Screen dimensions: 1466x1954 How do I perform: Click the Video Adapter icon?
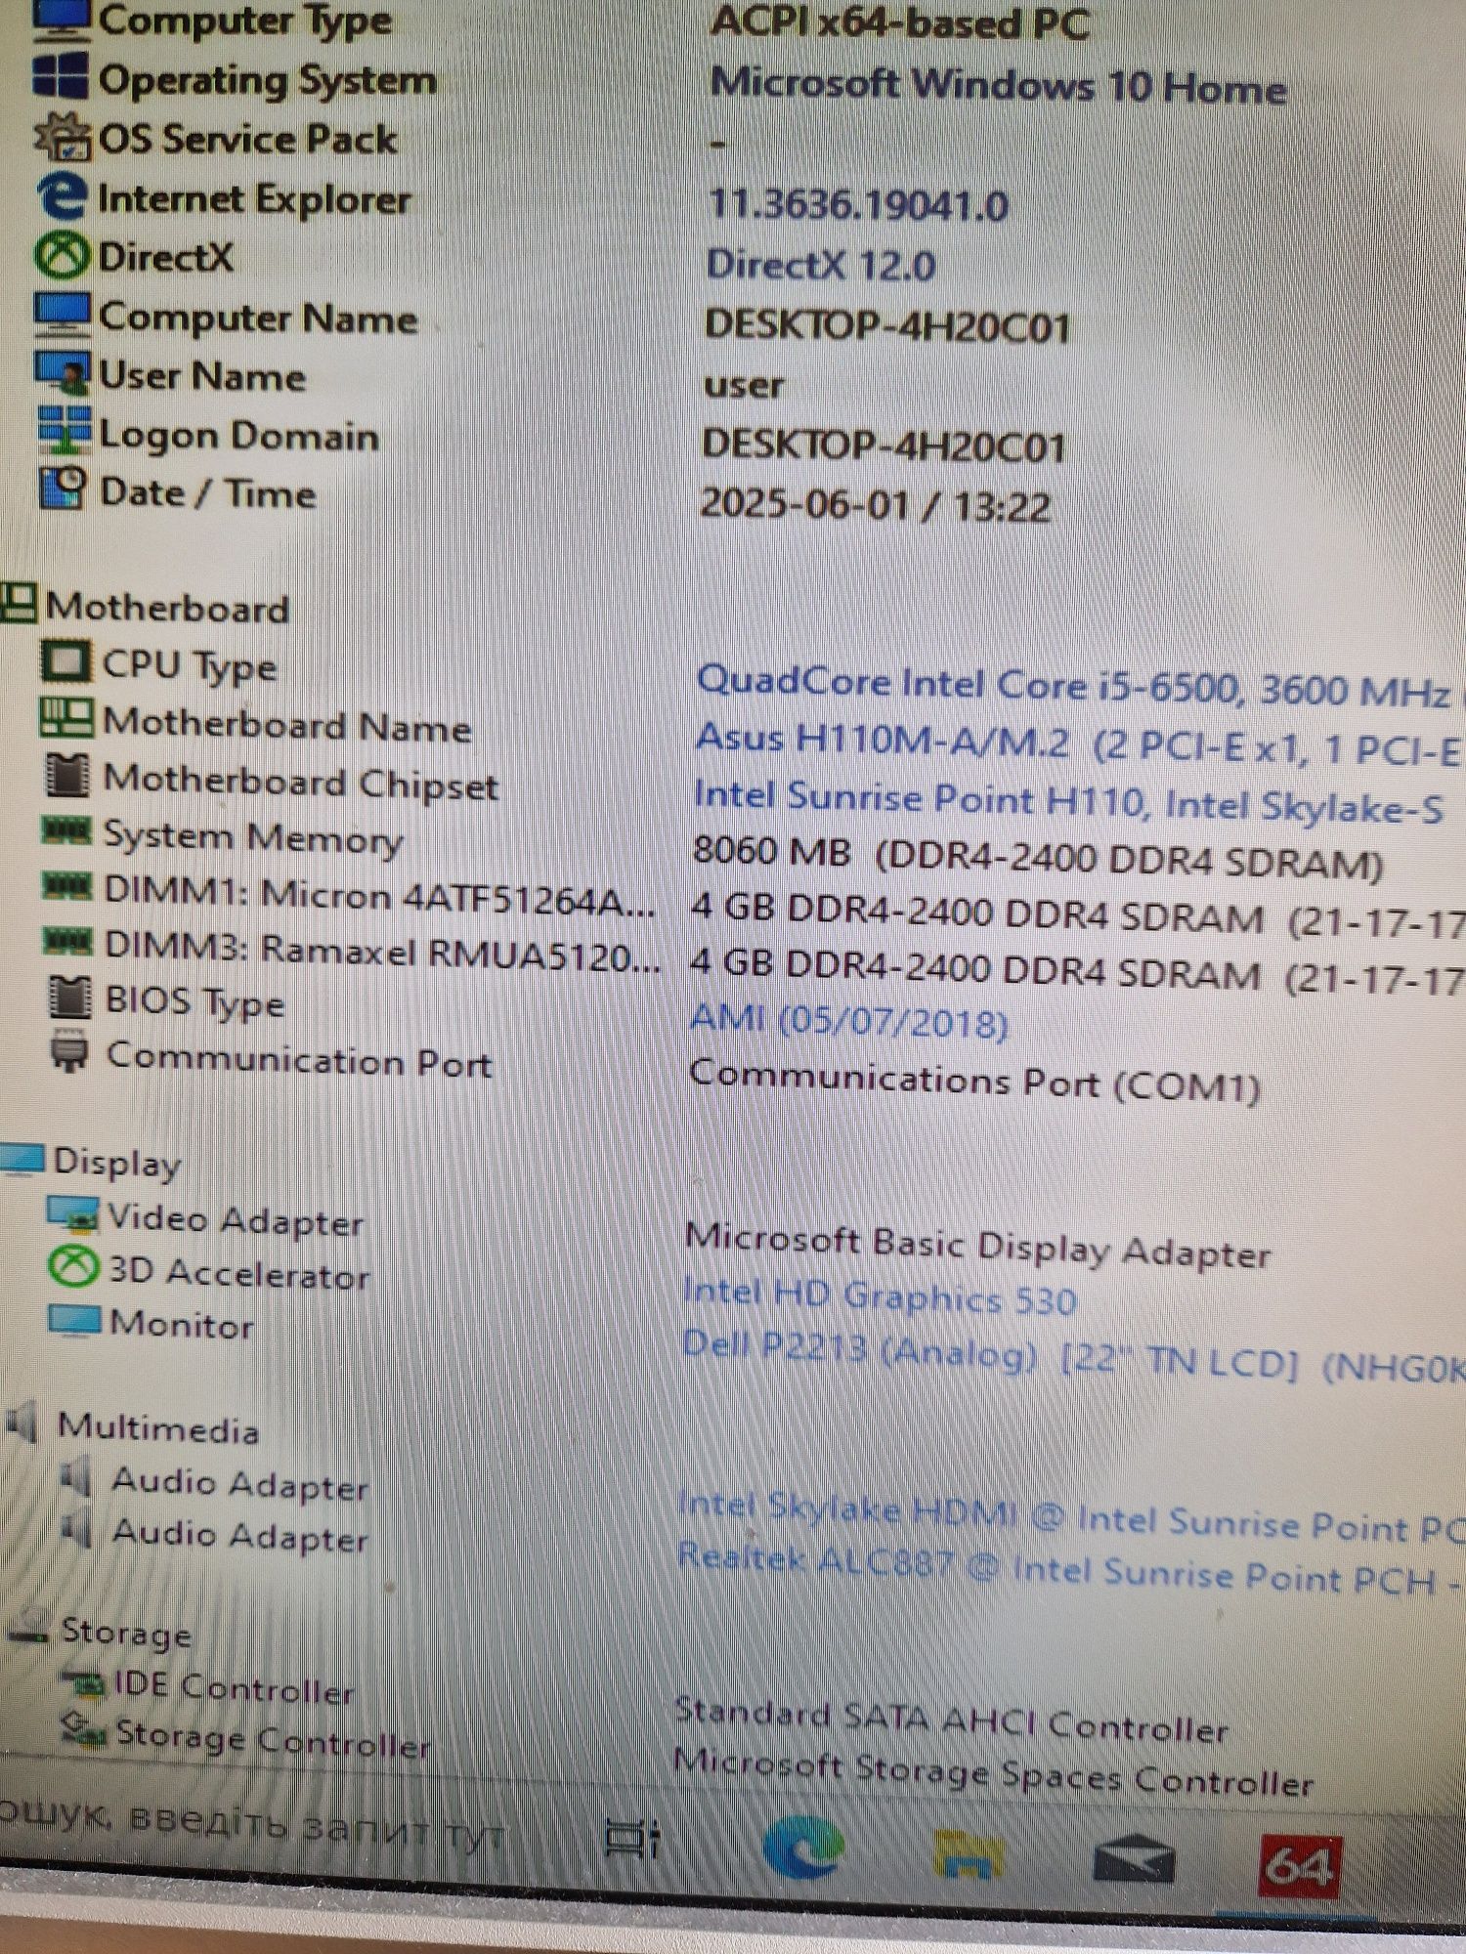pyautogui.click(x=73, y=1214)
